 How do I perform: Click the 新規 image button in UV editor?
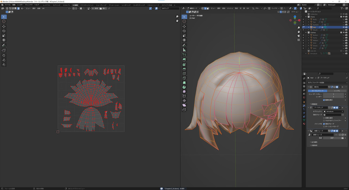pos(96,8)
